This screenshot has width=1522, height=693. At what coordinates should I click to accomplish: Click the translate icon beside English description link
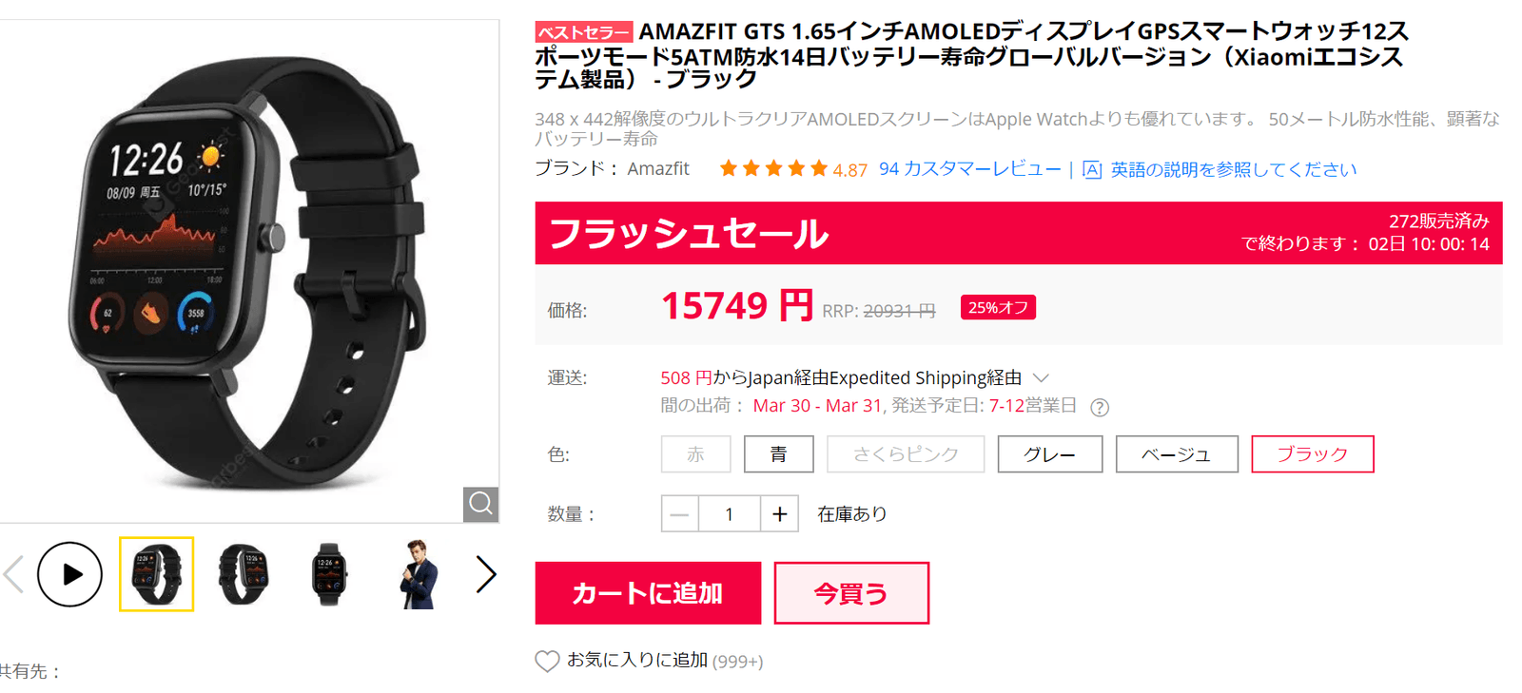pyautogui.click(x=1092, y=170)
